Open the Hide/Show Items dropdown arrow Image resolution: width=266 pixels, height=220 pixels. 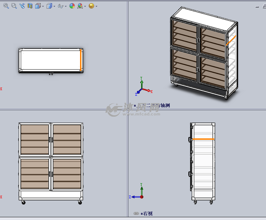point(66,6)
